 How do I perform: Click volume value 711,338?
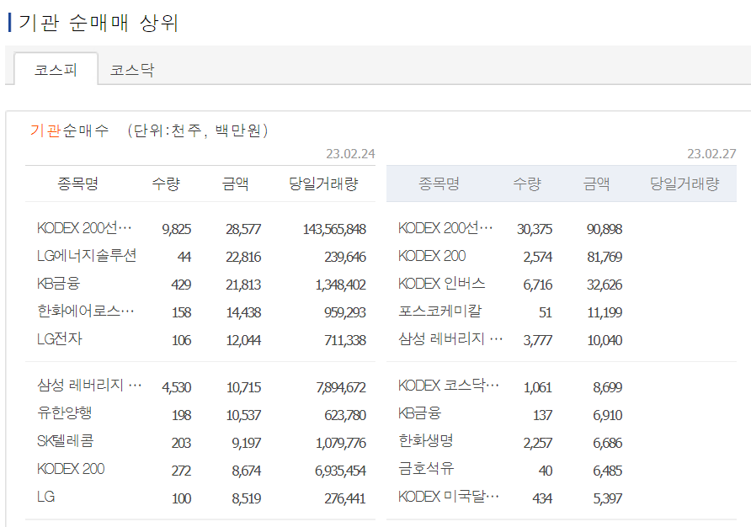pos(345,341)
